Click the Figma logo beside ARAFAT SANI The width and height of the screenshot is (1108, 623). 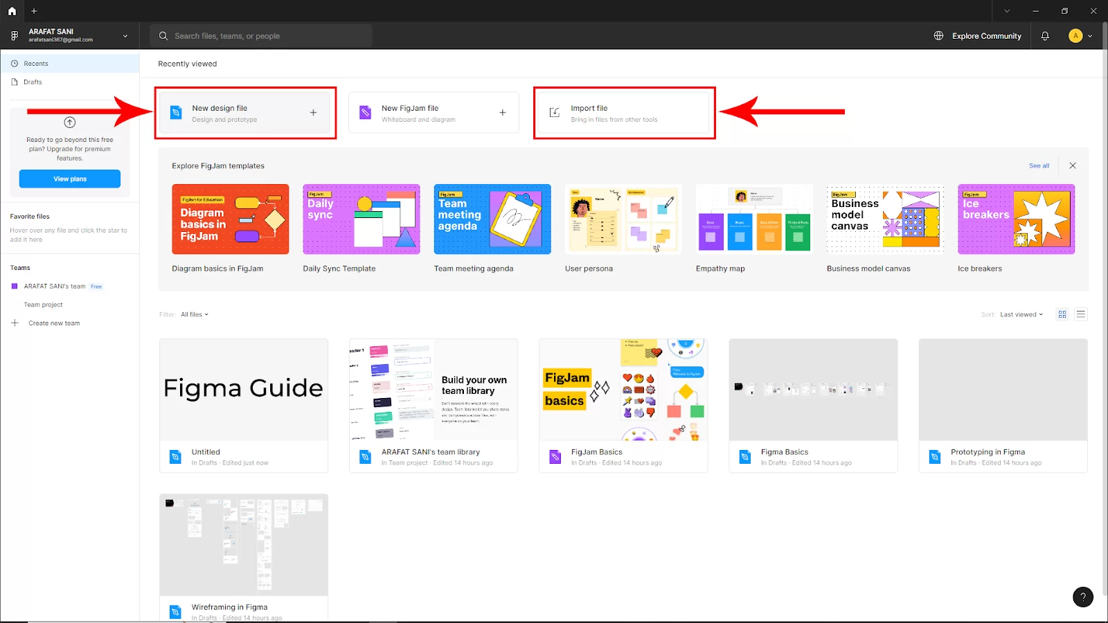tap(14, 35)
